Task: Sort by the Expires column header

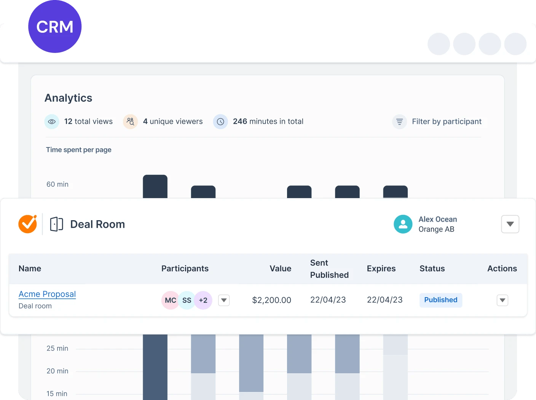Action: 381,269
